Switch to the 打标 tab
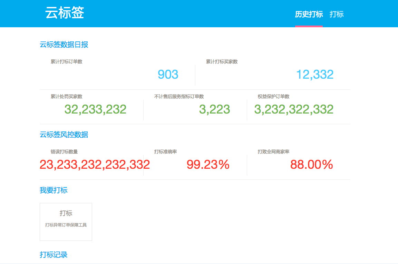 337,14
